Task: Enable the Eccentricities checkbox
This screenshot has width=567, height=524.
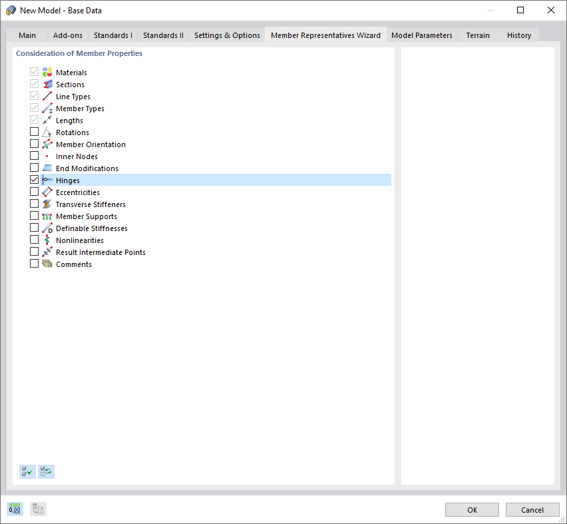Action: pos(35,192)
